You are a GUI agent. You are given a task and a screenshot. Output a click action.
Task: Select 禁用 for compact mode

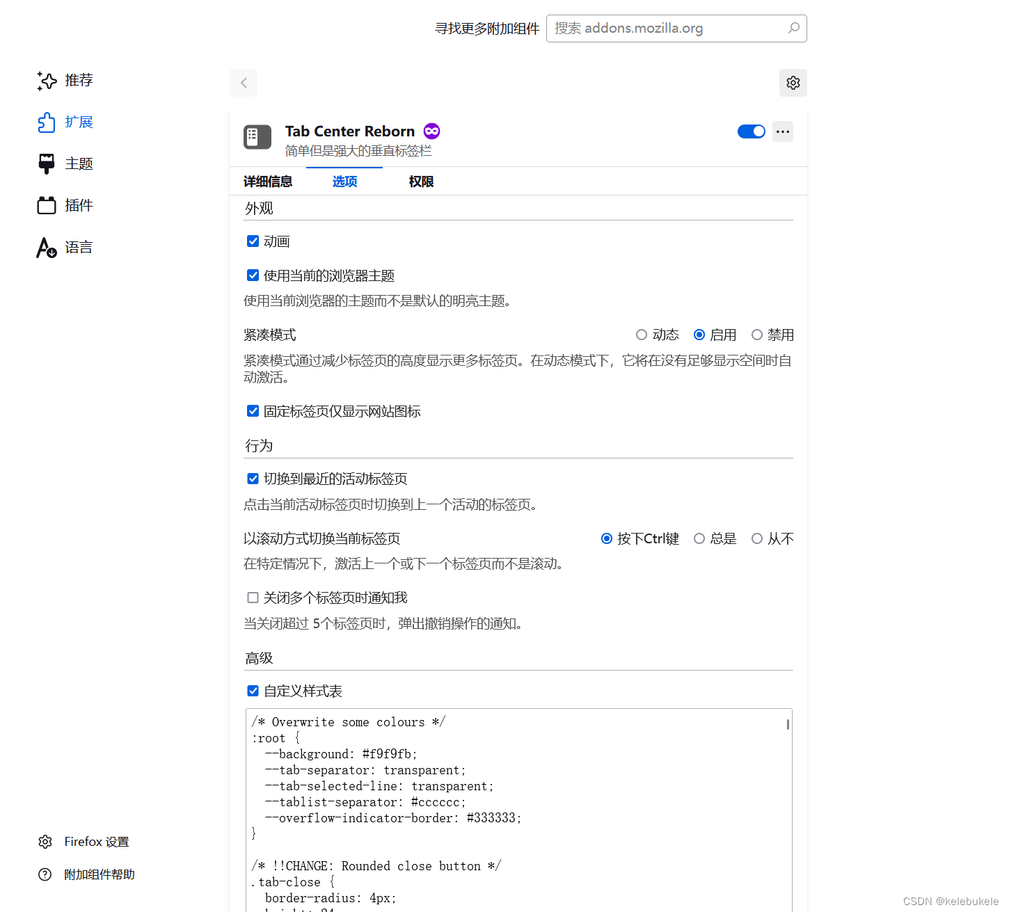point(757,335)
